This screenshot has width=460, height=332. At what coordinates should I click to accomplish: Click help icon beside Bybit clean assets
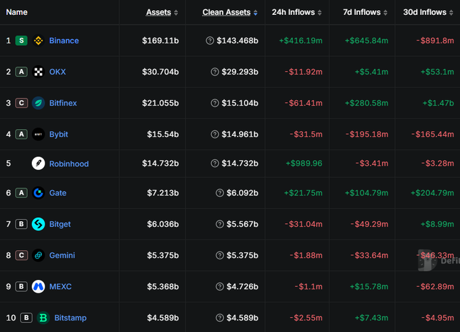214,135
